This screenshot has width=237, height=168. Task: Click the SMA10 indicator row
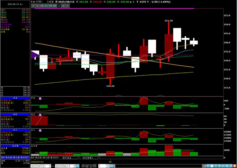click(x=15, y=12)
